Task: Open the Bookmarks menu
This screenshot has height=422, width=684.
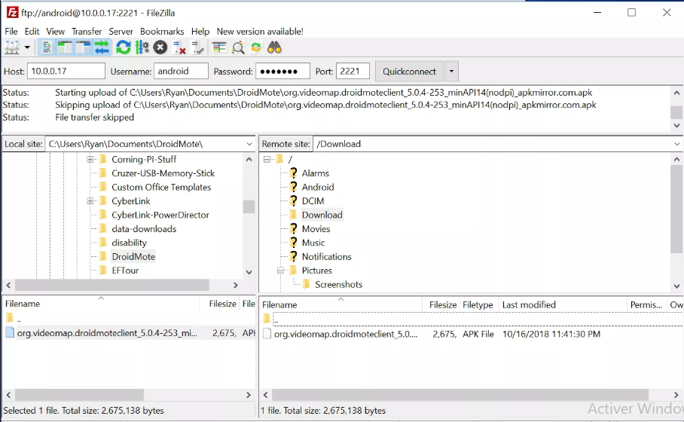Action: pyautogui.click(x=162, y=32)
